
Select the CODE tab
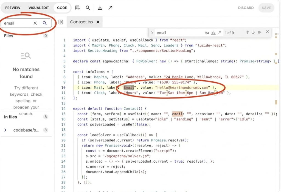point(62,8)
